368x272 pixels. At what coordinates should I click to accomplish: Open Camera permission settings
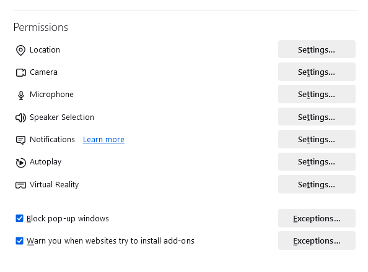point(317,72)
